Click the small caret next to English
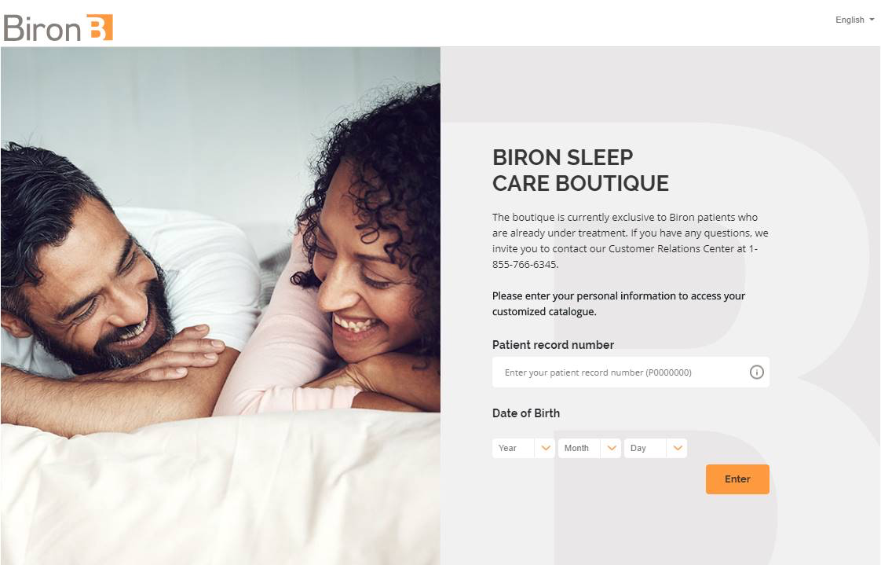 [x=872, y=20]
